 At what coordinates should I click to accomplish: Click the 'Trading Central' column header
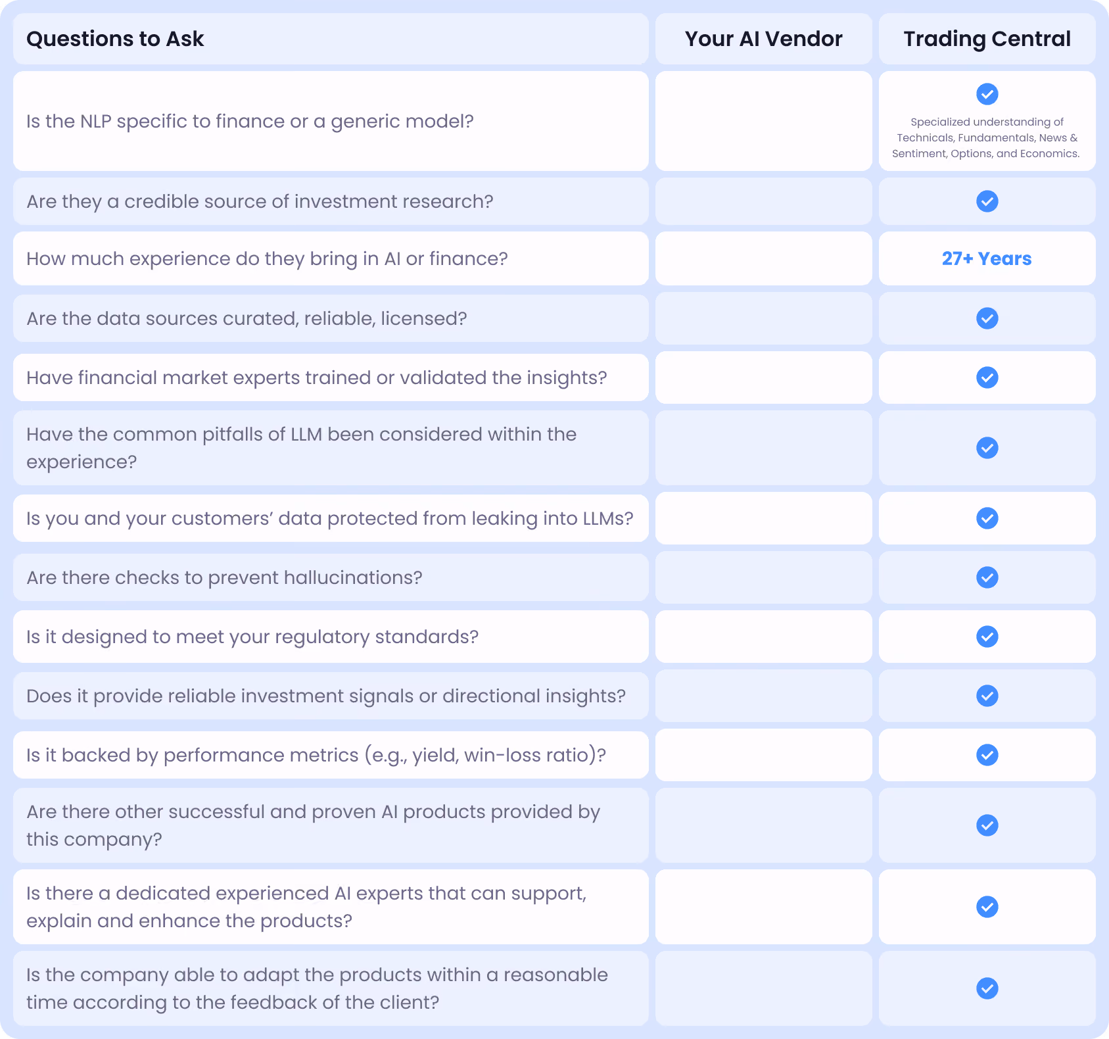tap(987, 39)
